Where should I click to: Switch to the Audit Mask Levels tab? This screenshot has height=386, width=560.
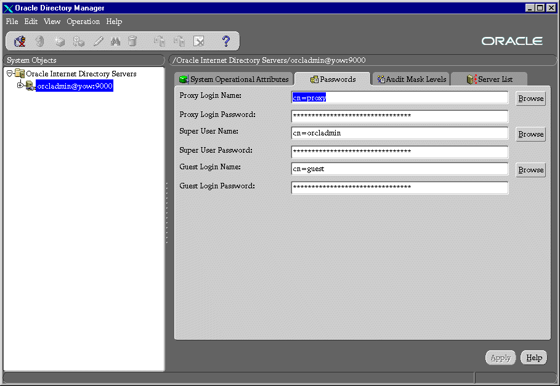[411, 79]
